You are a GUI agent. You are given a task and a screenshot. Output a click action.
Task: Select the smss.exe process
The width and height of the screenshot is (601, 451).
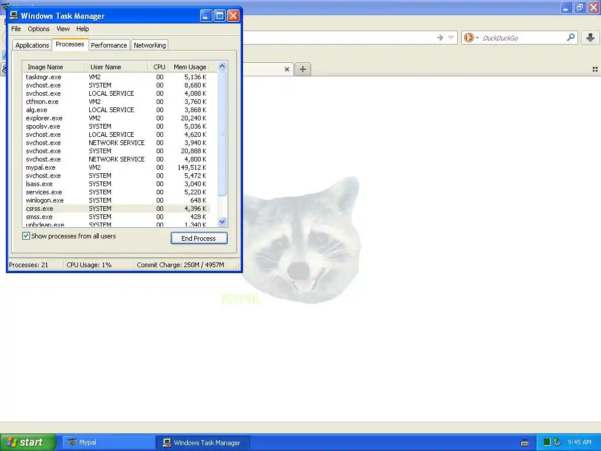[x=116, y=217]
